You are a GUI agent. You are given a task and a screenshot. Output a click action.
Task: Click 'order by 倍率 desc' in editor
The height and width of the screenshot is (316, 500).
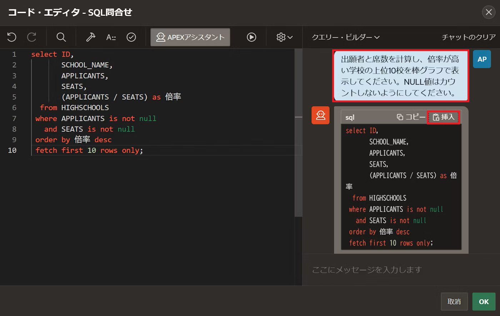pos(74,139)
